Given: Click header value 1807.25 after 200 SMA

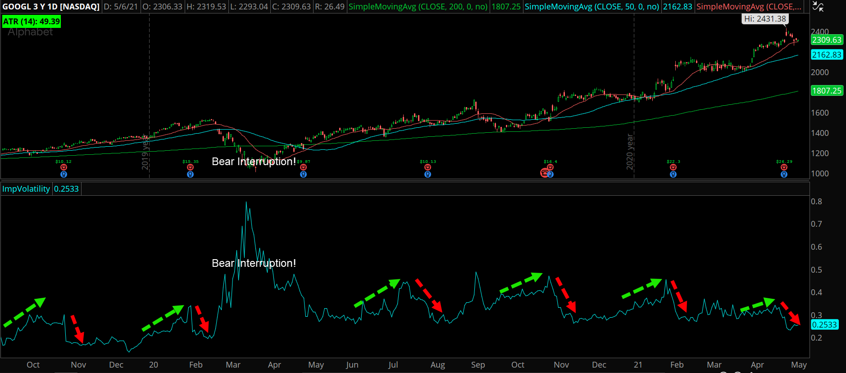Looking at the screenshot, I should [x=506, y=7].
